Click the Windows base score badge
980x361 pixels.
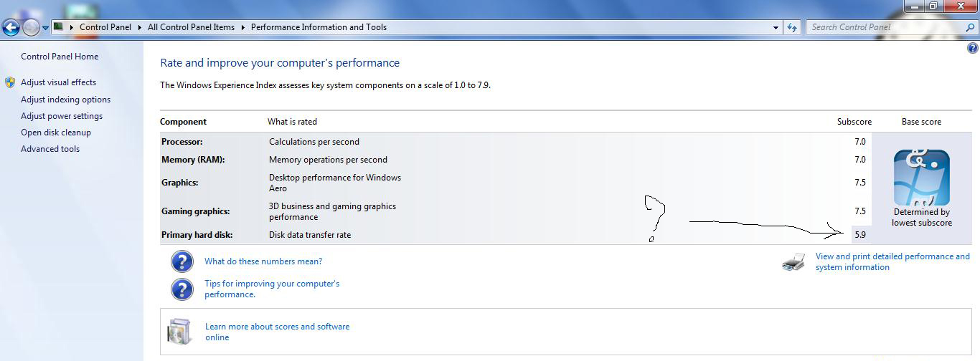click(x=922, y=178)
